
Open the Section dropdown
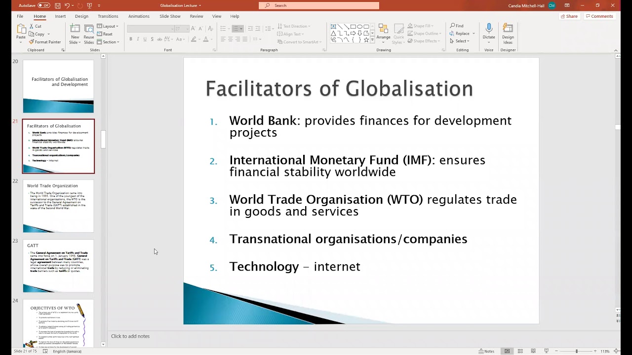click(109, 42)
